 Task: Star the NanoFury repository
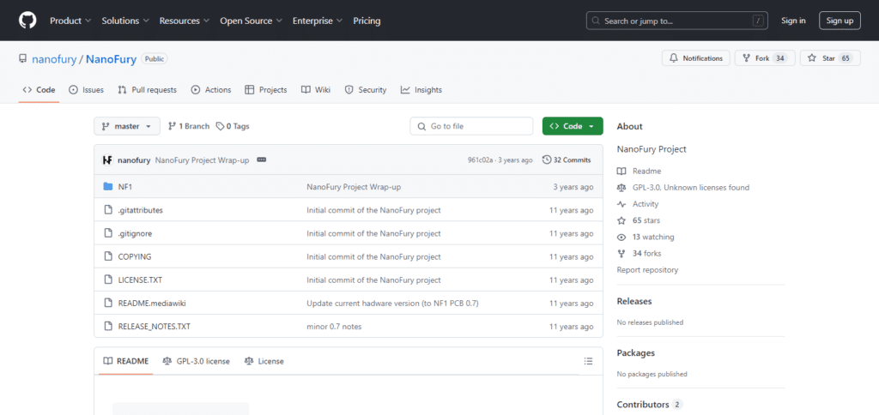point(830,58)
